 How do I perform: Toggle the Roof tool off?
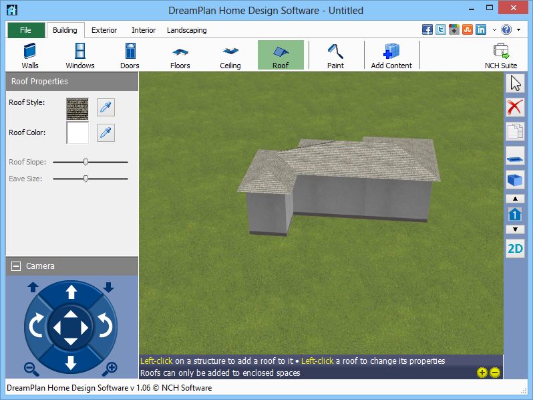[281, 56]
